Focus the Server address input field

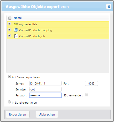pyautogui.click(x=45, y=83)
